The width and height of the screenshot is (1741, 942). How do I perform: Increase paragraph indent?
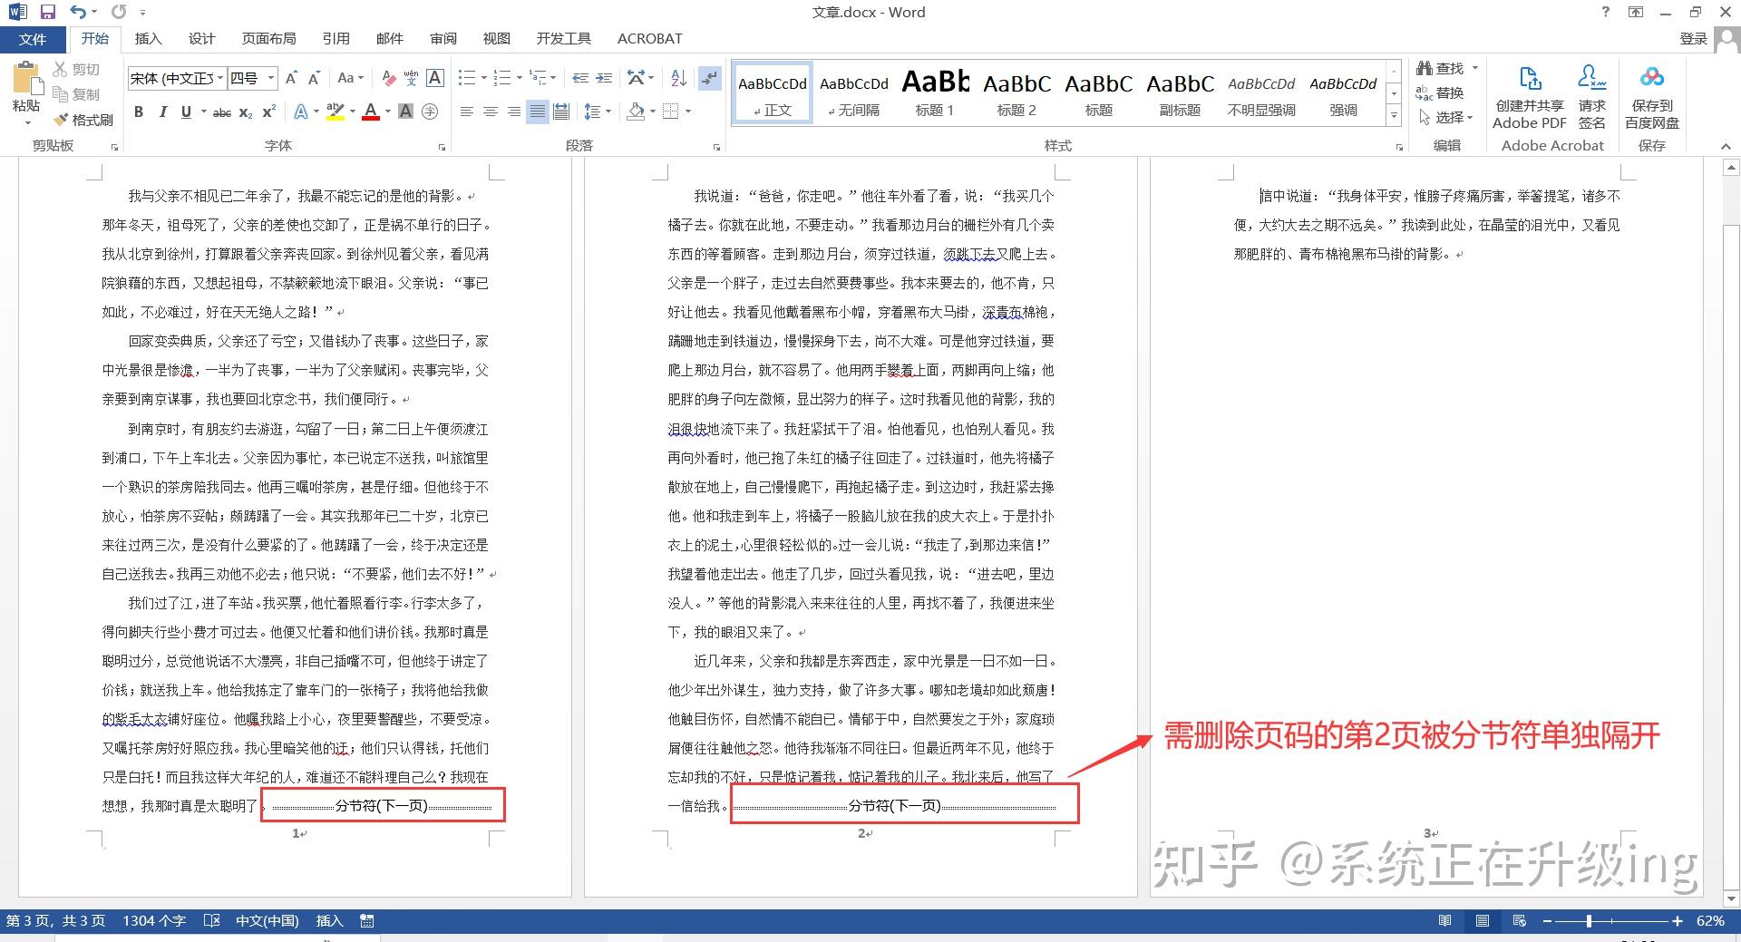604,78
